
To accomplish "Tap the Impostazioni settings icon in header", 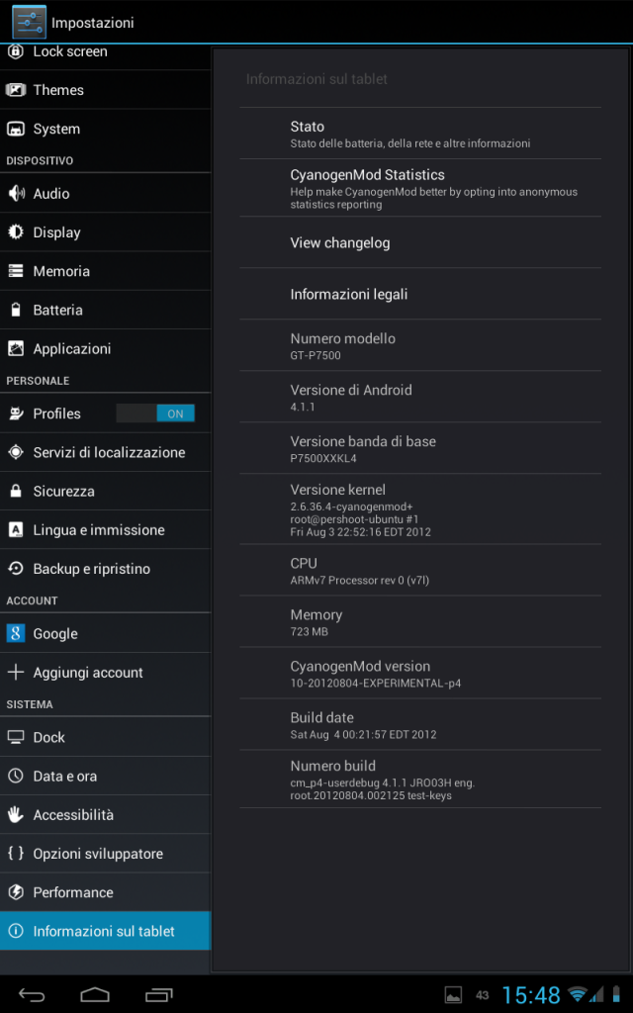I will (29, 22).
